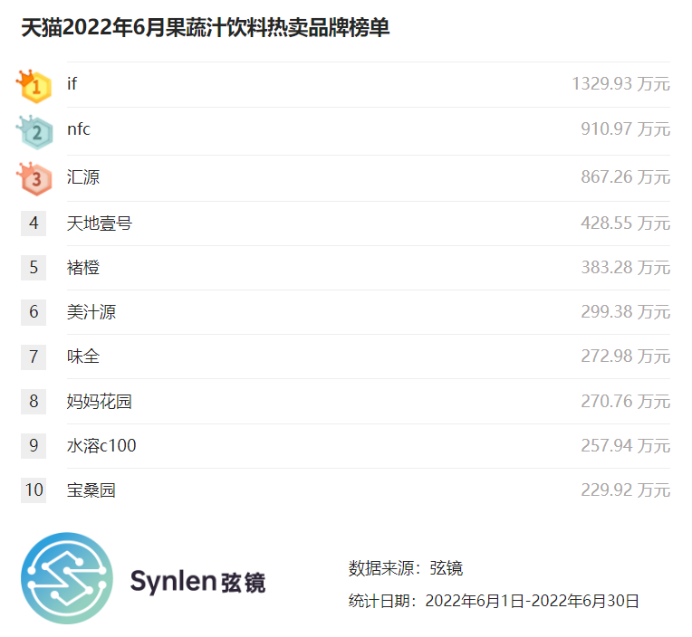Click sales value 1329.93 万元
Image resolution: width=692 pixels, height=637 pixels.
(x=621, y=84)
